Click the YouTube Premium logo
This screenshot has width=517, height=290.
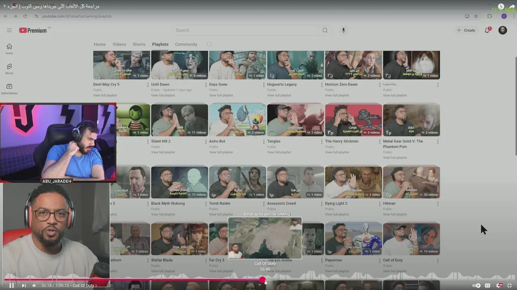[x=33, y=30]
